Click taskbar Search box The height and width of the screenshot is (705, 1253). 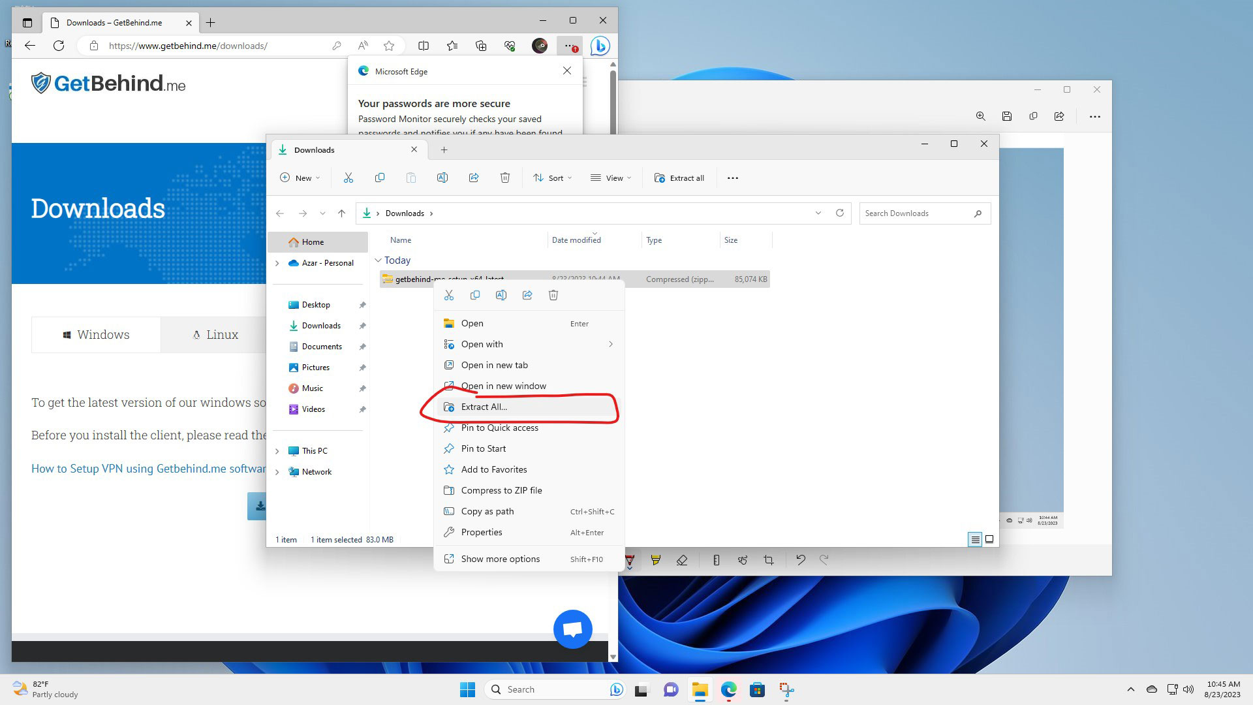555,689
